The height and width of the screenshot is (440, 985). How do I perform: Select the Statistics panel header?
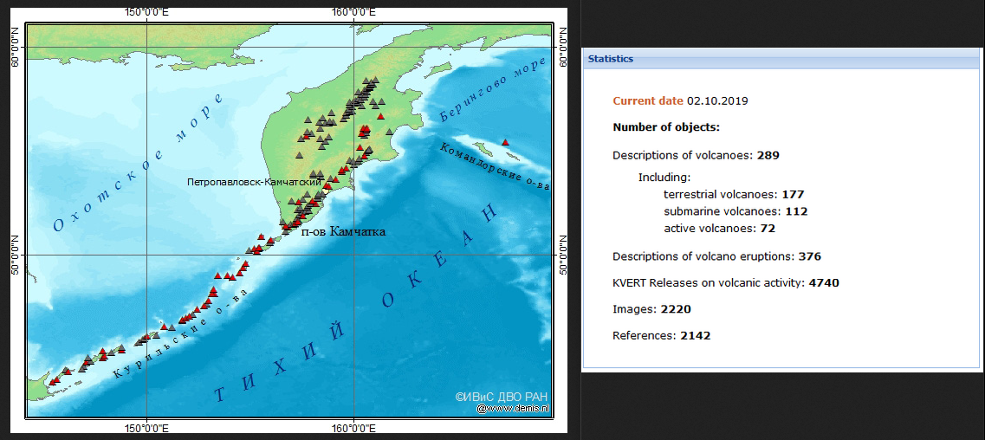tap(782, 60)
